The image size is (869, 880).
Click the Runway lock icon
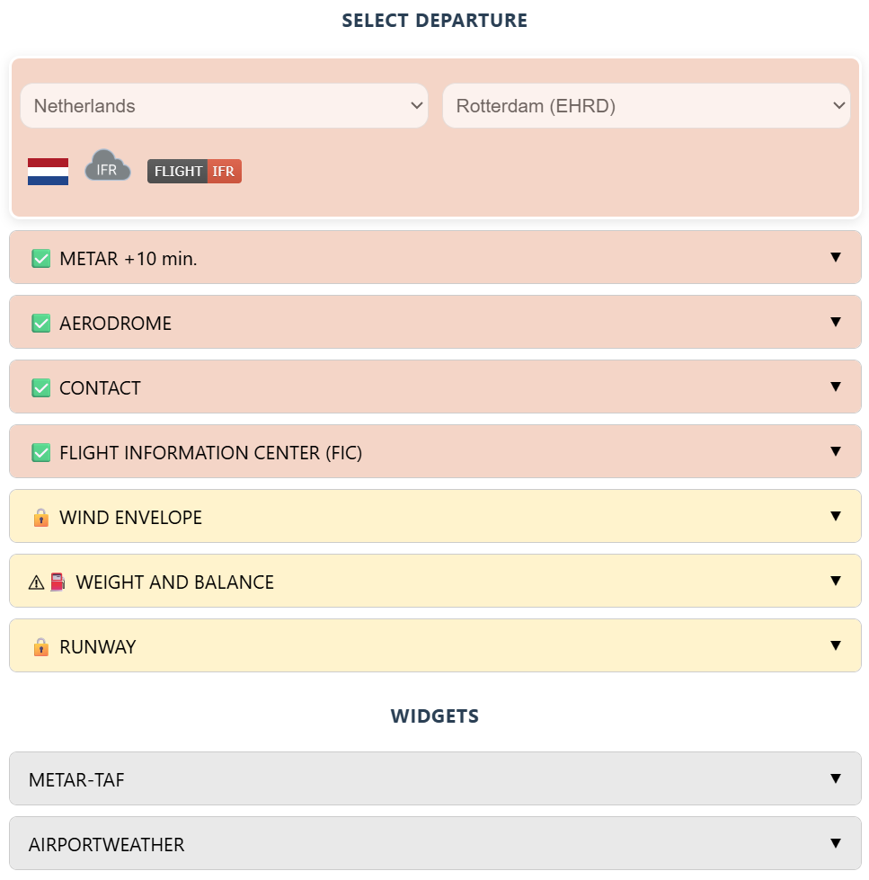[x=40, y=647]
